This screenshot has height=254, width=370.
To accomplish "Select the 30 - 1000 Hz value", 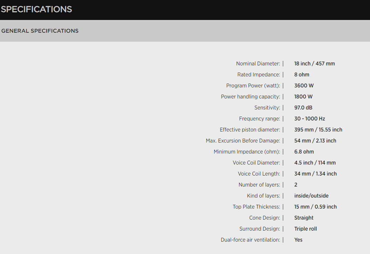I will pyautogui.click(x=309, y=119).
